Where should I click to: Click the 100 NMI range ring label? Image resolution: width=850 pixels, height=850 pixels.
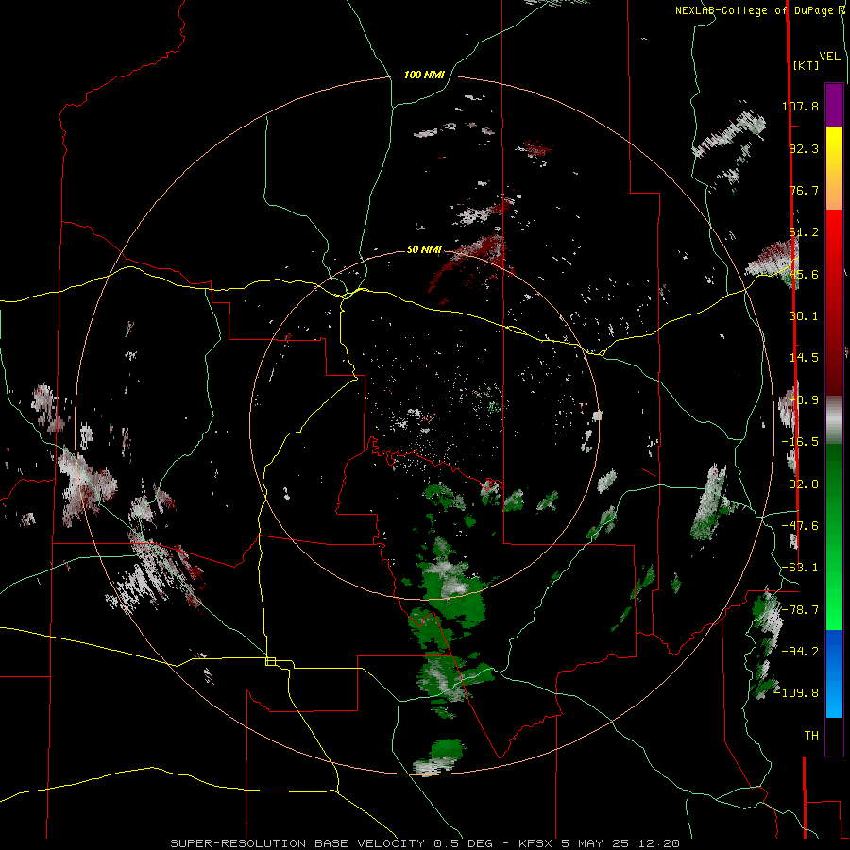pyautogui.click(x=424, y=75)
